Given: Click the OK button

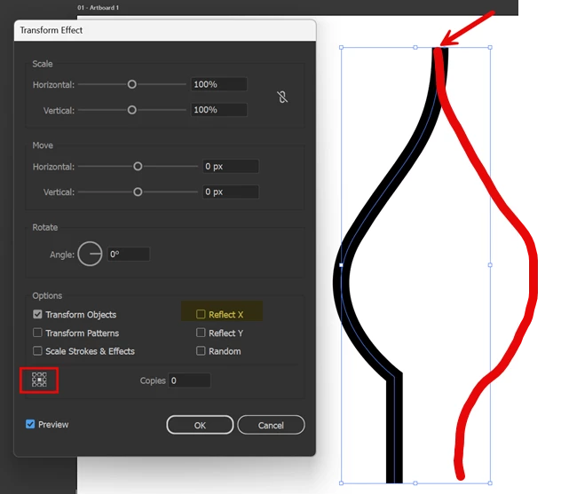Looking at the screenshot, I should click(200, 425).
